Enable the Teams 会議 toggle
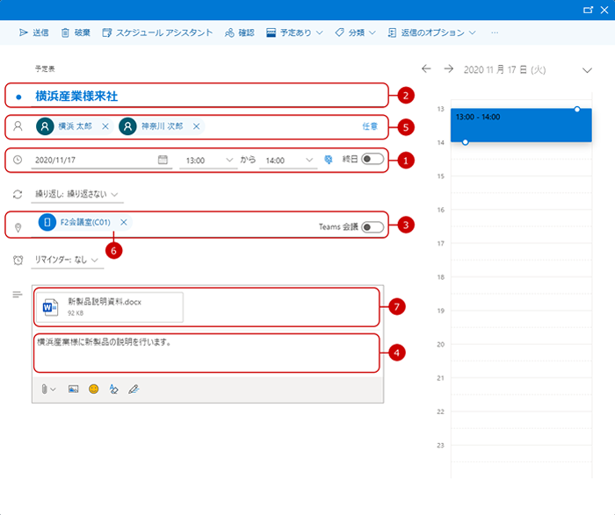 (372, 226)
